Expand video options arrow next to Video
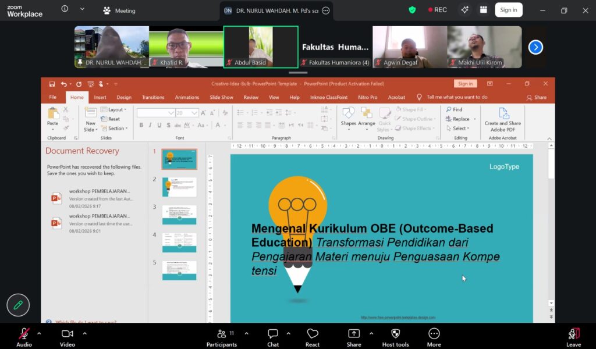Image resolution: width=596 pixels, height=349 pixels. click(84, 333)
